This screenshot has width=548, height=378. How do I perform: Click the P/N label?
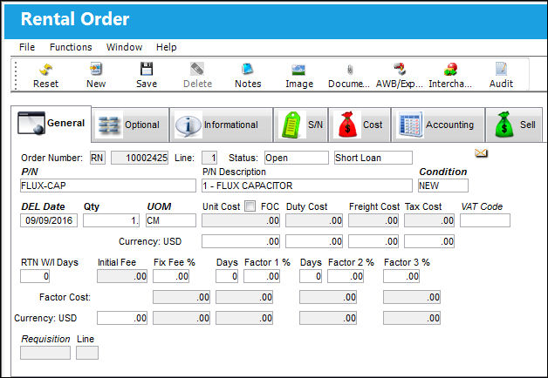[x=30, y=172]
